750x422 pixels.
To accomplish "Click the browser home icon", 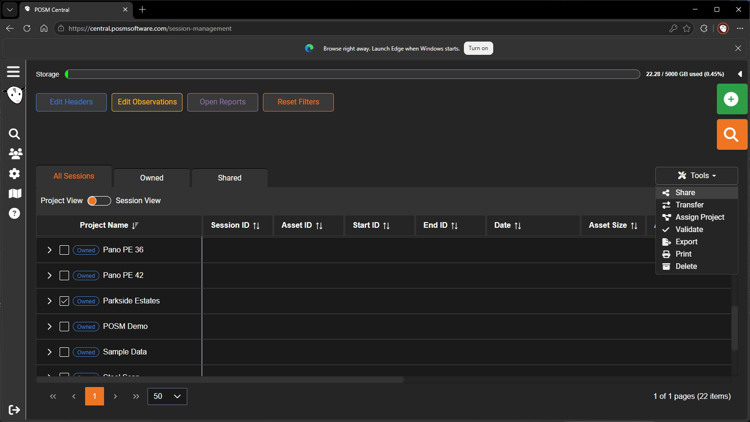I will coord(44,28).
